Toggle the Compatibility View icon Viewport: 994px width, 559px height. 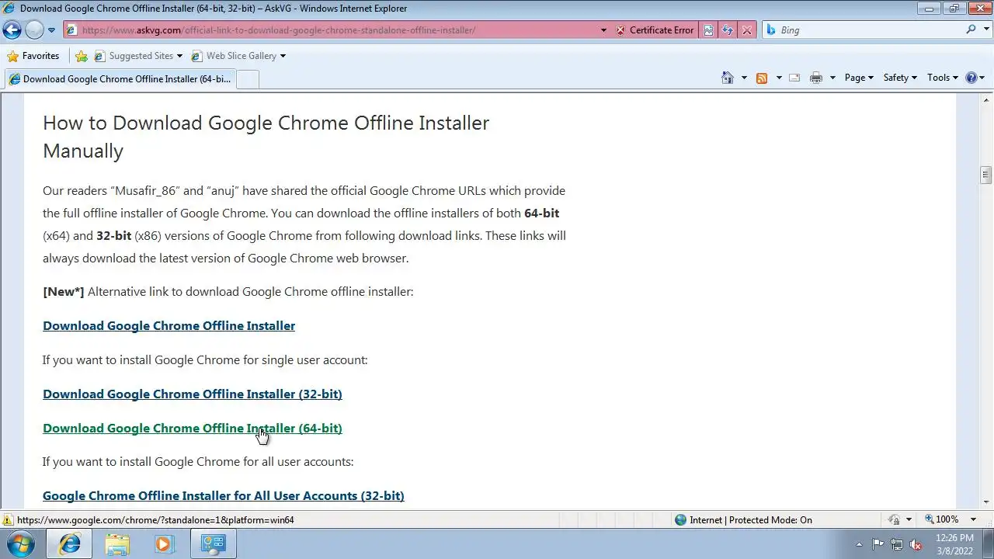708,30
